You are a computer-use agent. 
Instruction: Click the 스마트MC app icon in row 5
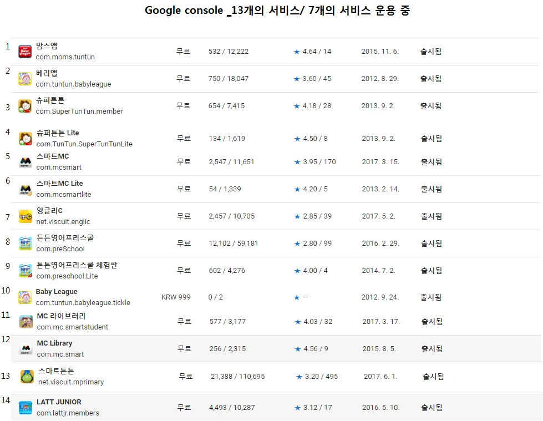tap(26, 162)
